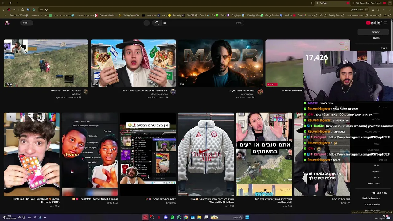Expand hidden bookmarks overflow chevron
Image resolution: width=393 pixels, height=221 pixels.
6,15
